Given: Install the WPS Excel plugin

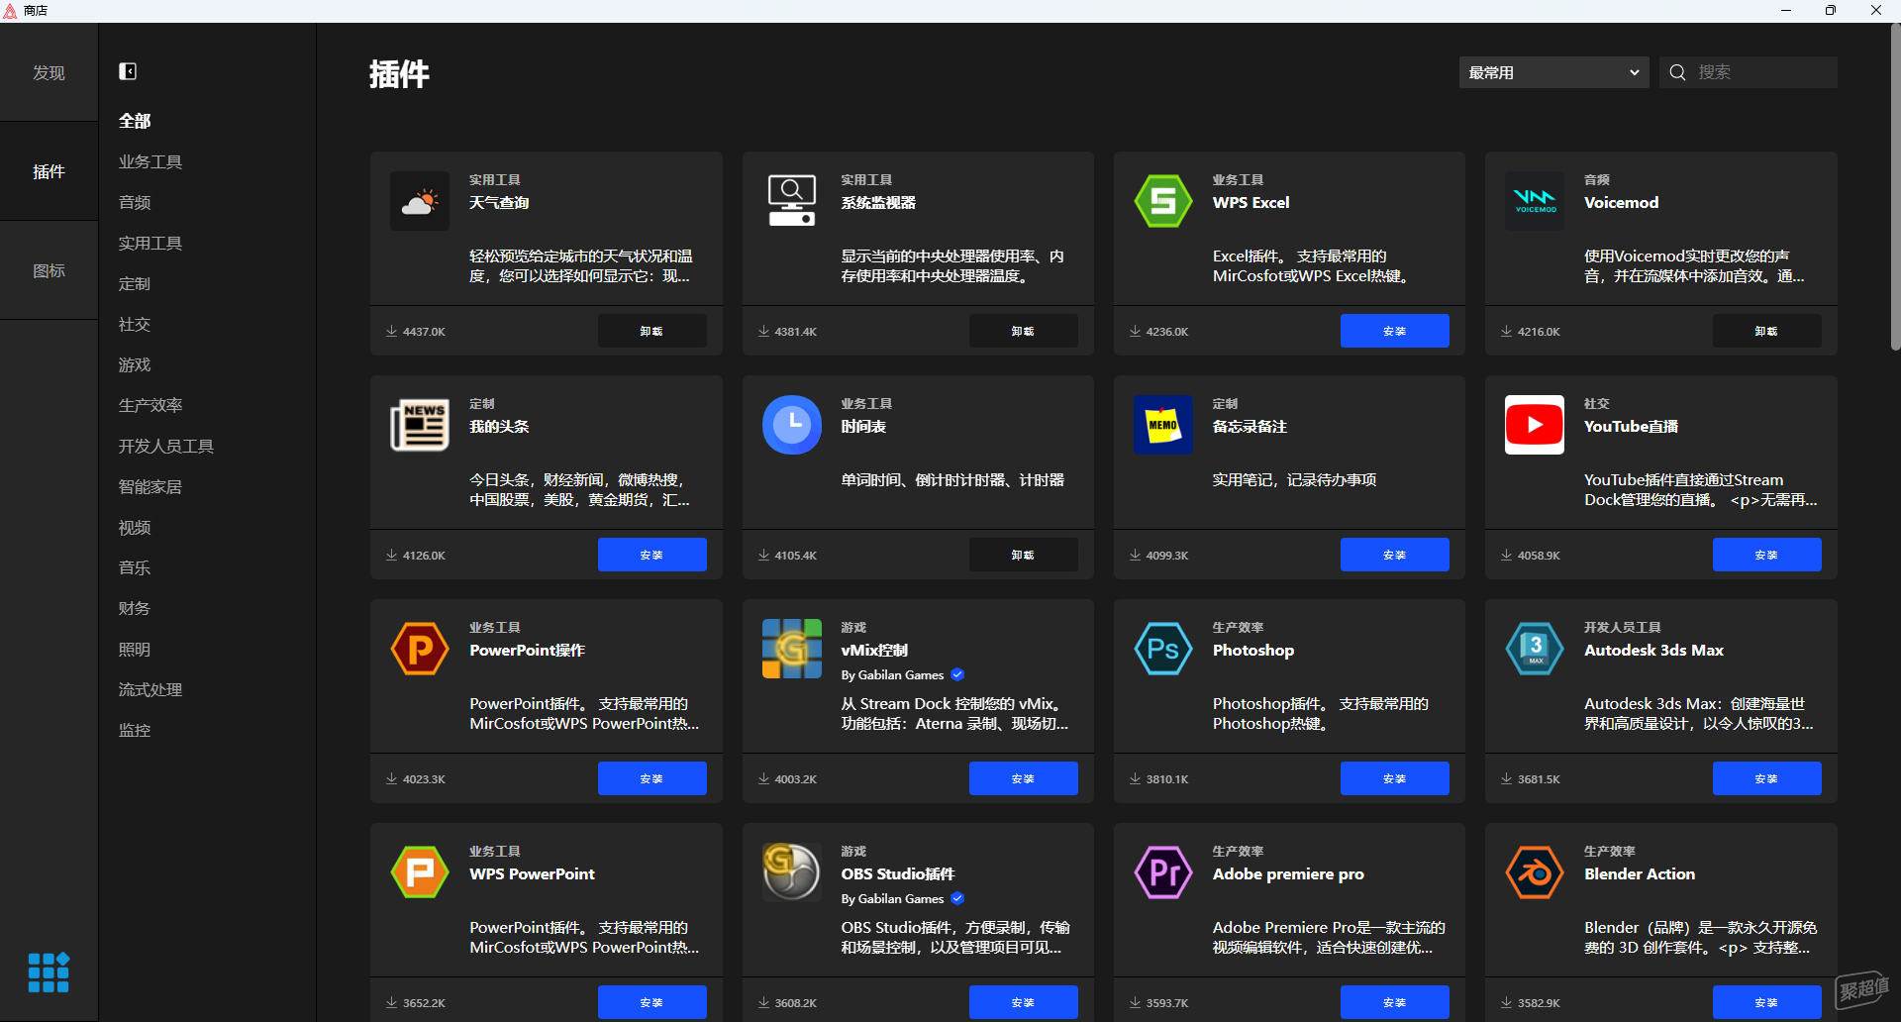Looking at the screenshot, I should point(1394,331).
